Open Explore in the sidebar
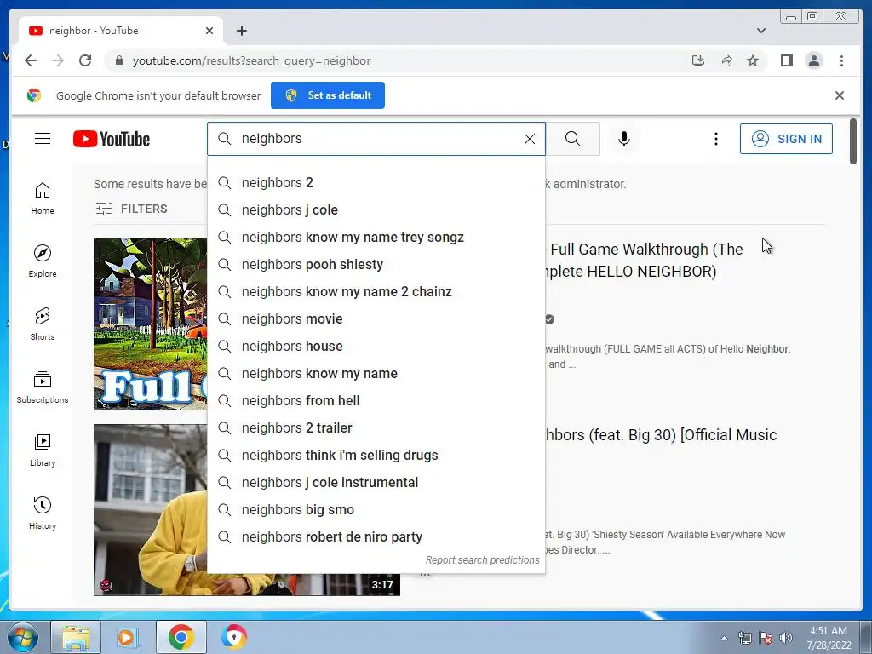The image size is (872, 654). [x=43, y=261]
